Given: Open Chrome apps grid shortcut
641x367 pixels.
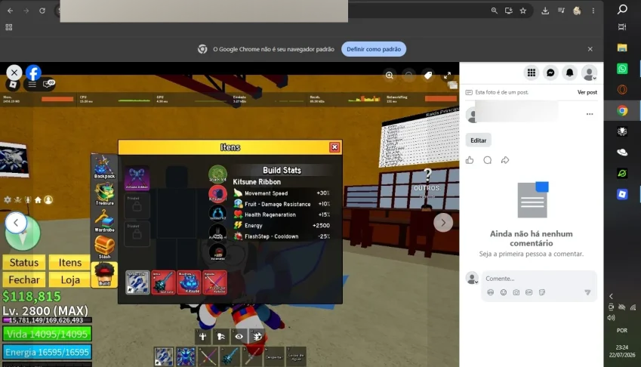Looking at the screenshot, I should 9,27.
